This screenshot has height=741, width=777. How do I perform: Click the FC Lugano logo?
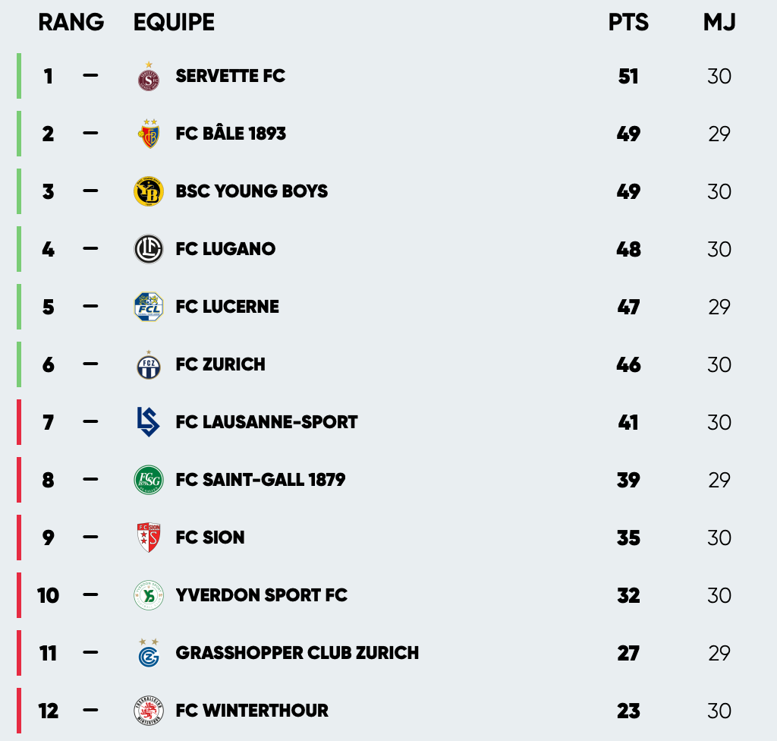pyautogui.click(x=149, y=249)
